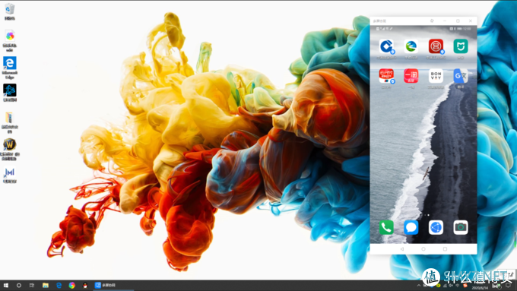Screen dimensions: 517x291
Task: Open File Explorer from the taskbar
Action: coord(46,286)
